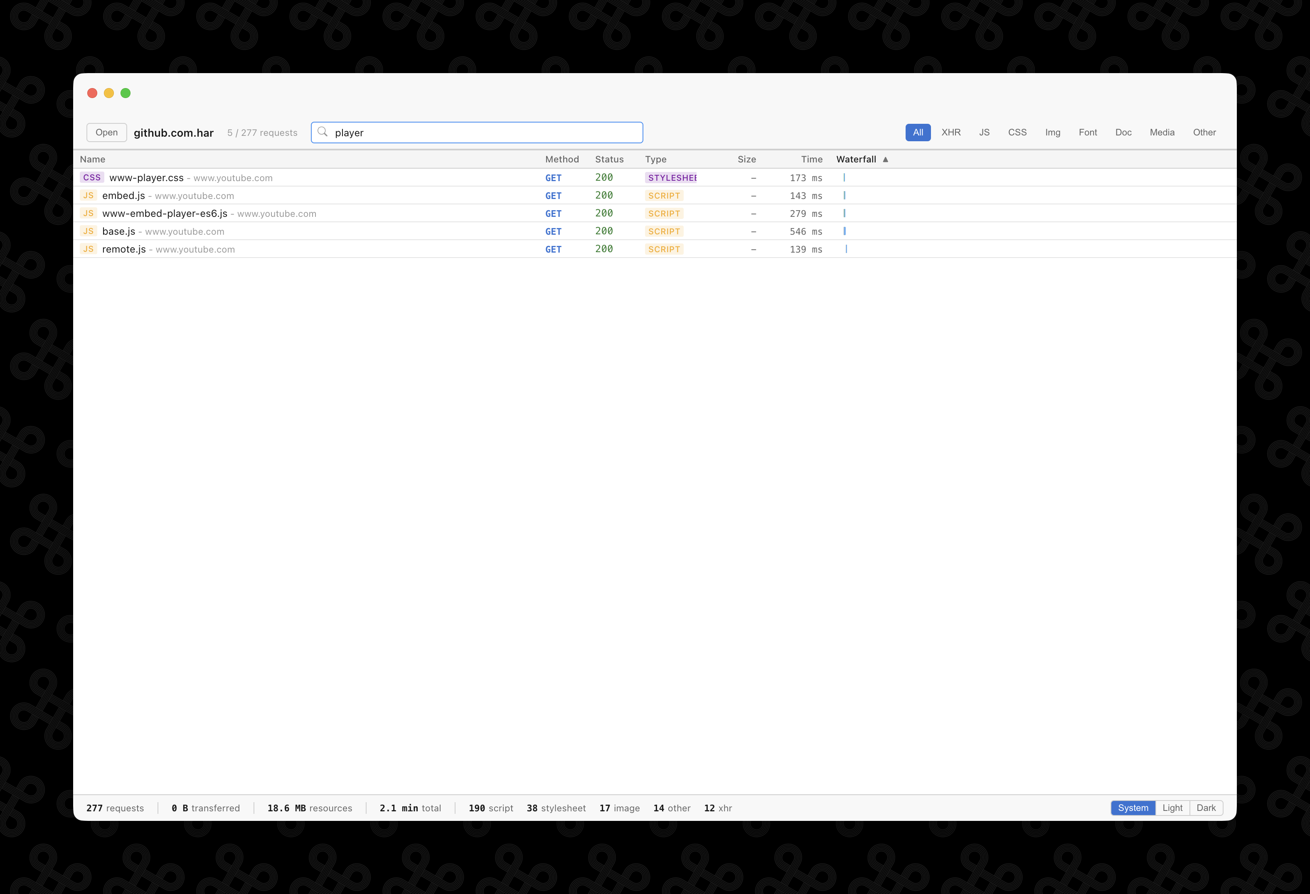Screen dimensions: 1310x894
Task: Switch to the Img filter tab
Action: (1052, 132)
